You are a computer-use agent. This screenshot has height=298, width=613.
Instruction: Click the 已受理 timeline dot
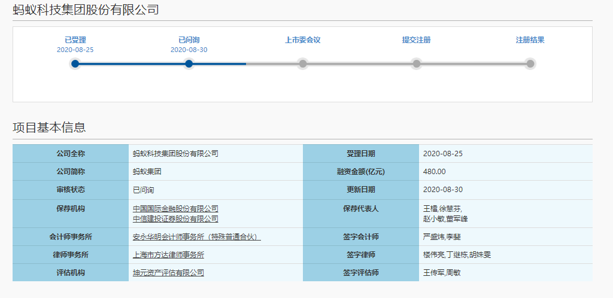(75, 63)
